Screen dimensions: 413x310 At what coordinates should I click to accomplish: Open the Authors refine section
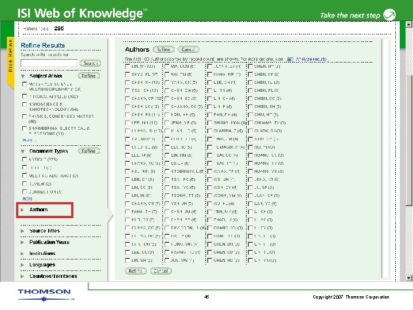[x=39, y=210]
